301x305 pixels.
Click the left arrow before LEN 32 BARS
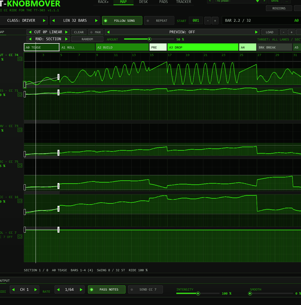pyautogui.click(x=54, y=20)
